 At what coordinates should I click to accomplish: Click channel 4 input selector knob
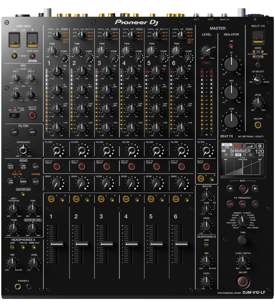pyautogui.click(x=131, y=35)
